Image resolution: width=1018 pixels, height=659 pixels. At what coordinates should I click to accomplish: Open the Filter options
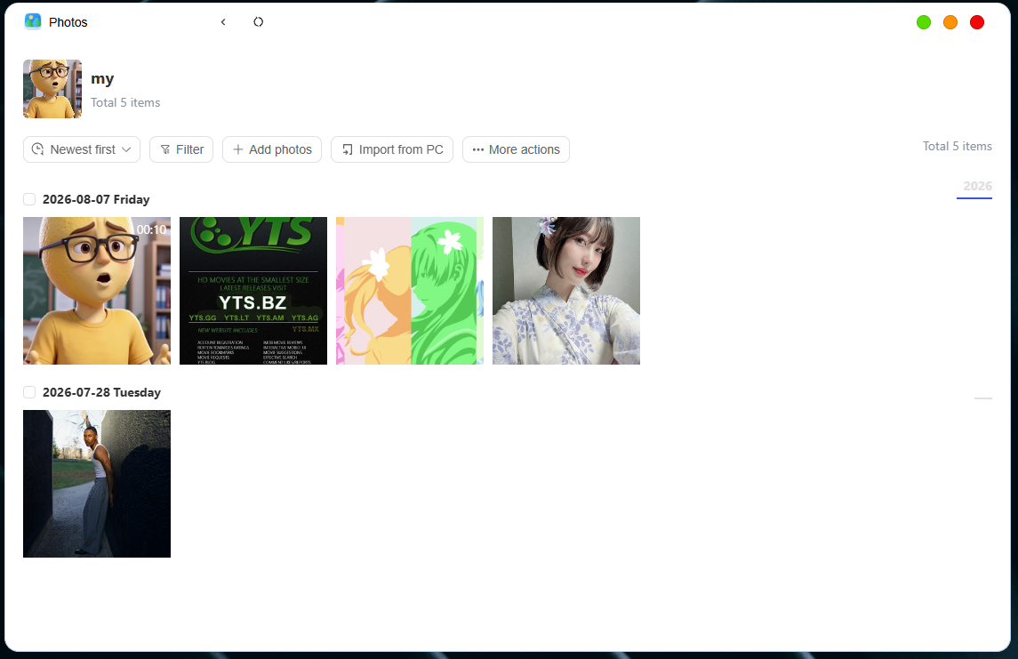181,149
